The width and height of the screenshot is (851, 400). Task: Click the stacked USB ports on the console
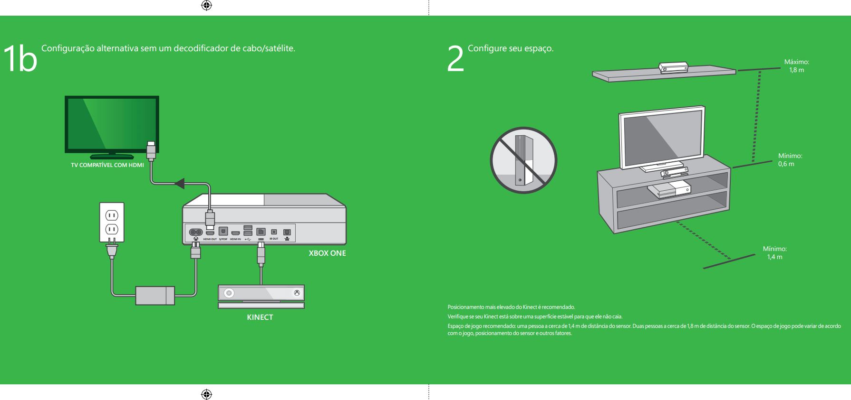[248, 230]
